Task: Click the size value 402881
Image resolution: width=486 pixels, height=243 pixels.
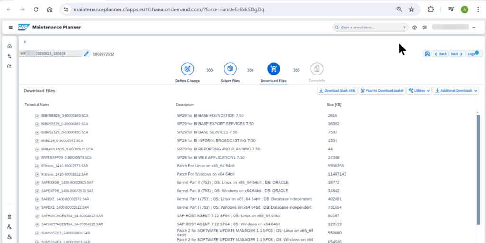Action: pos(335,199)
